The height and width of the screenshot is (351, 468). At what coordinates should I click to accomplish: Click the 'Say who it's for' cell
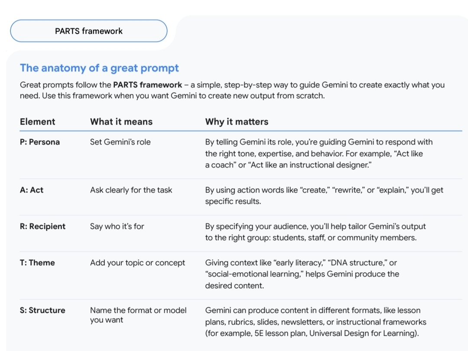click(x=117, y=226)
